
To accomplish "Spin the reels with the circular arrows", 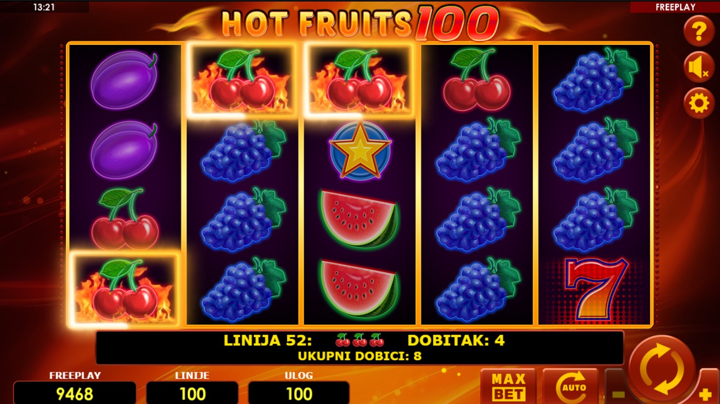I will tap(662, 369).
